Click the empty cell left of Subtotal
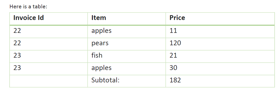This screenshot has width=280, height=92. [x=49, y=81]
